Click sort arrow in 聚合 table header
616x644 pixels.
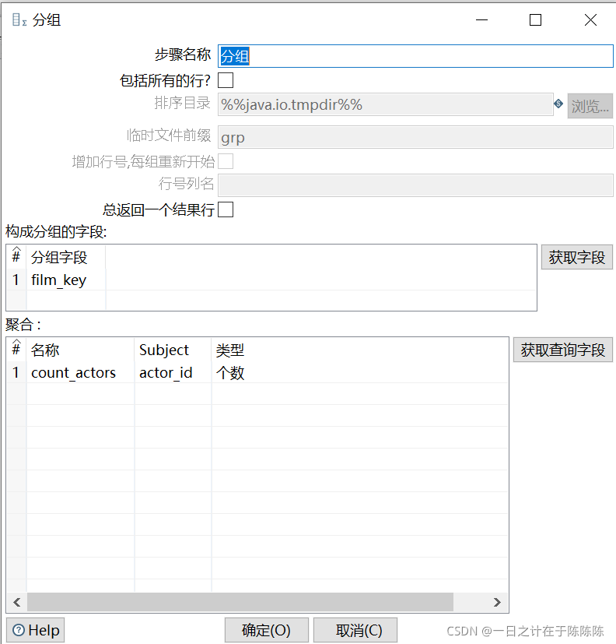(16, 341)
